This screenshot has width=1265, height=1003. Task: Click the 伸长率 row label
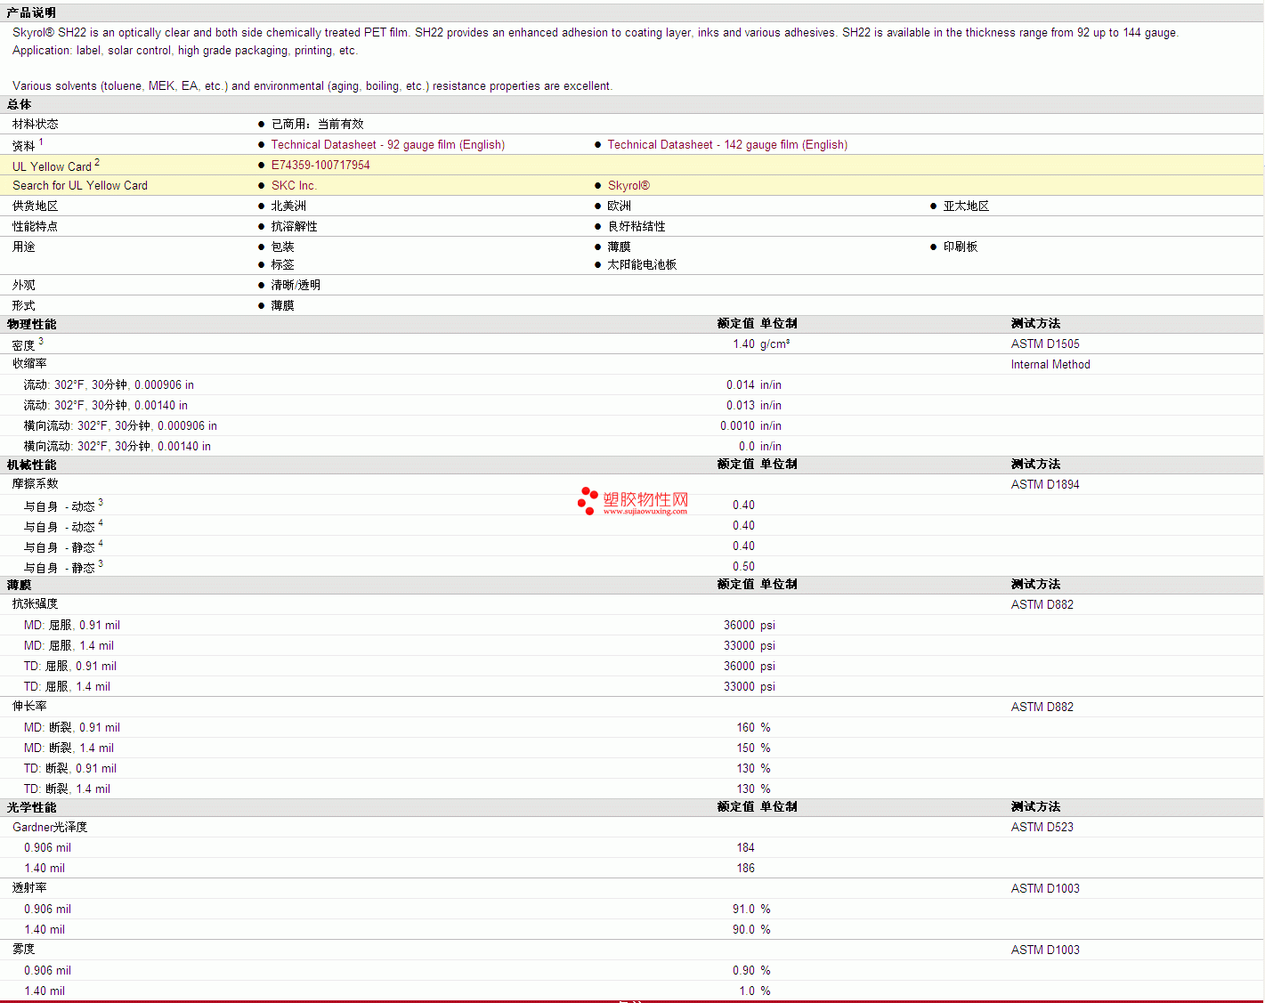(x=29, y=707)
